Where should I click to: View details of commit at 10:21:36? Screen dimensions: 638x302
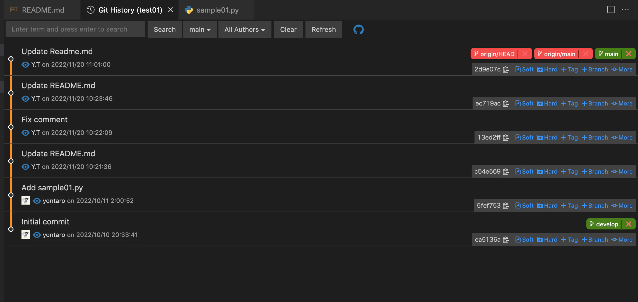pyautogui.click(x=25, y=167)
